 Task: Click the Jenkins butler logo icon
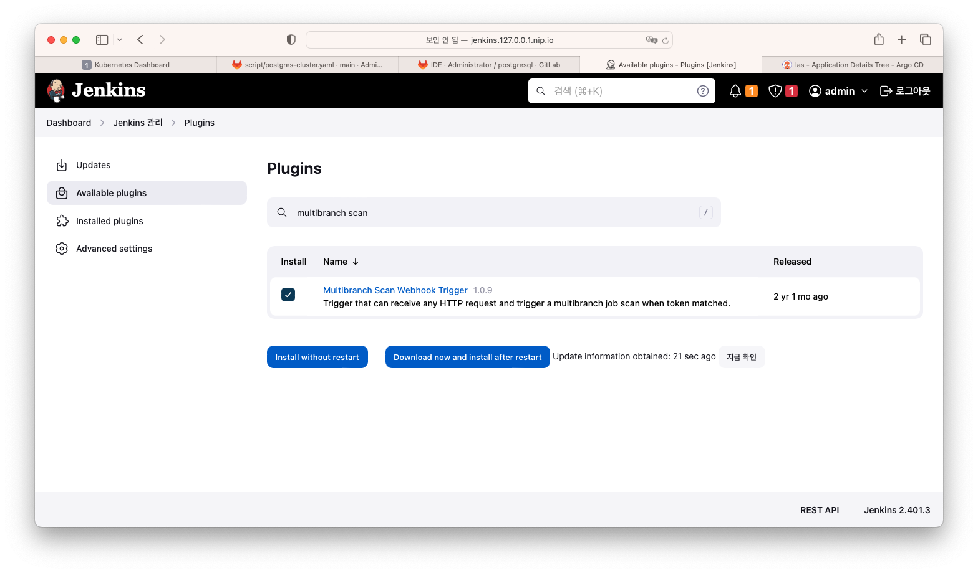pos(56,90)
